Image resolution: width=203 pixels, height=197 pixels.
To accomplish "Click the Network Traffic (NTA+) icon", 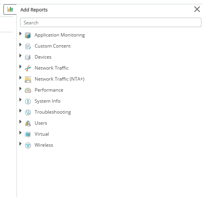I will click(x=28, y=79).
